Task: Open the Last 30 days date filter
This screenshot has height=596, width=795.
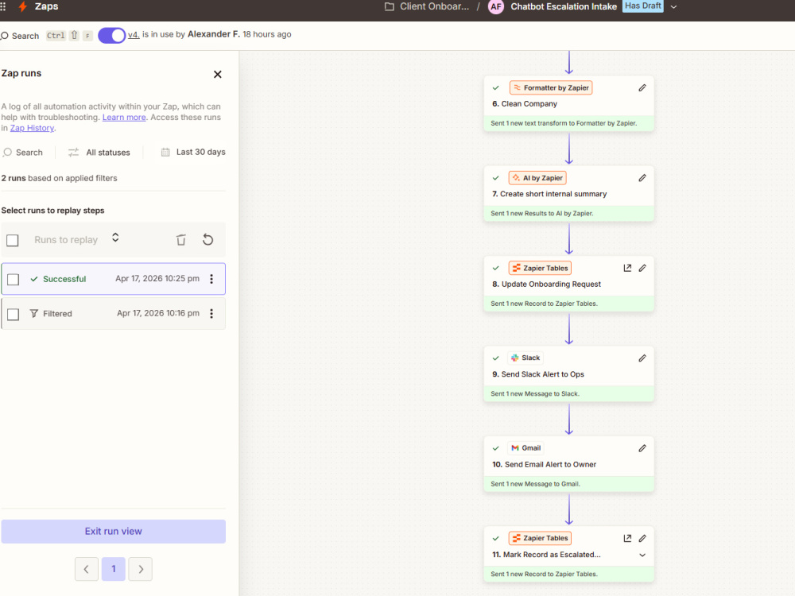Action: tap(193, 152)
